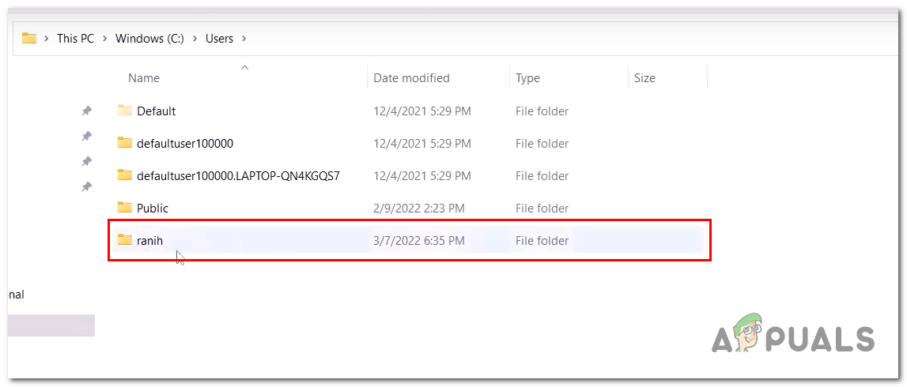Click pin icon beside Default row
The width and height of the screenshot is (907, 387).
pyautogui.click(x=86, y=111)
